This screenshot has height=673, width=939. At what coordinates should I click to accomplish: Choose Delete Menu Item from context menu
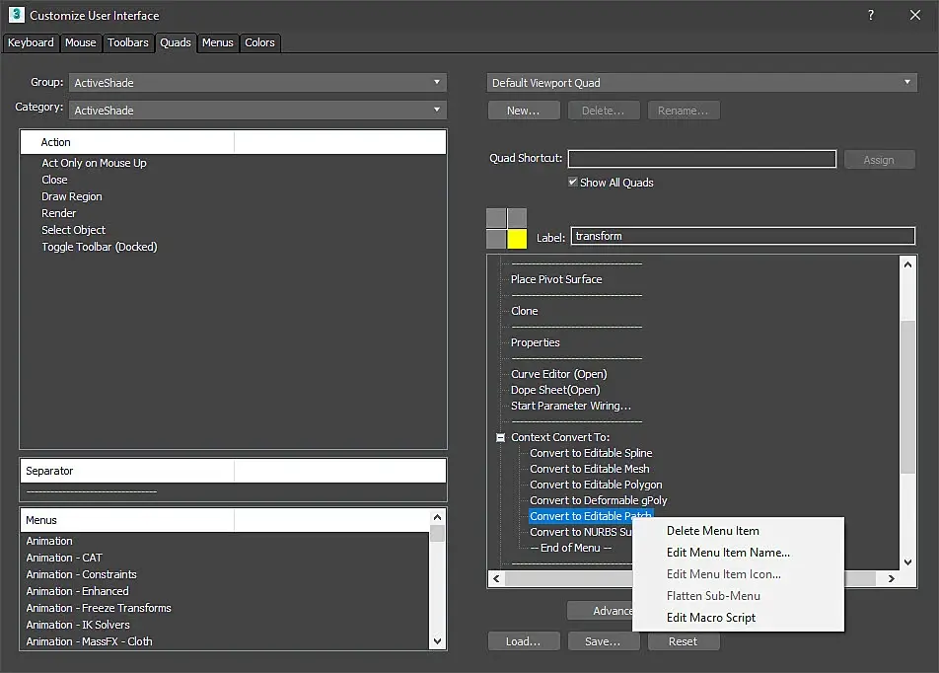pyautogui.click(x=712, y=531)
